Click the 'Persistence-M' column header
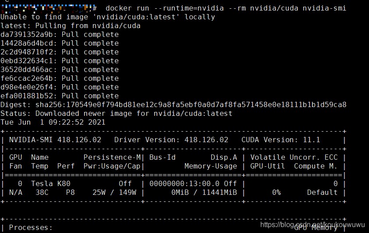Viewport: 369px width, 233px height. point(112,158)
